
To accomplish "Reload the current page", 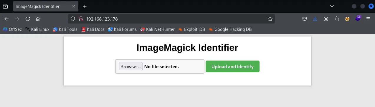I will coord(28,19).
